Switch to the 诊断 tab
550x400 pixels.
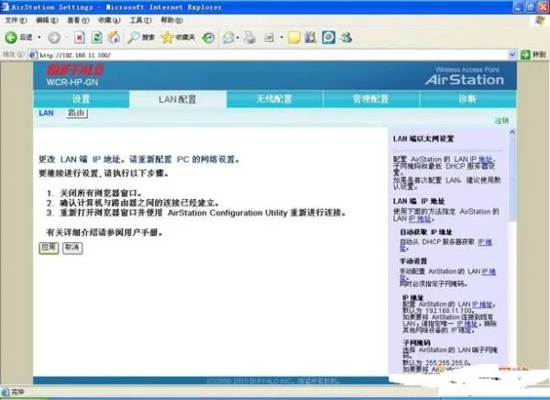[467, 99]
